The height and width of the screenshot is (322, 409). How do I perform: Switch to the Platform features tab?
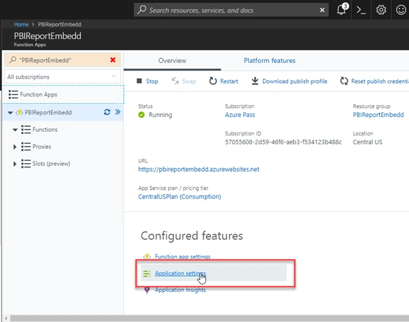click(x=269, y=60)
